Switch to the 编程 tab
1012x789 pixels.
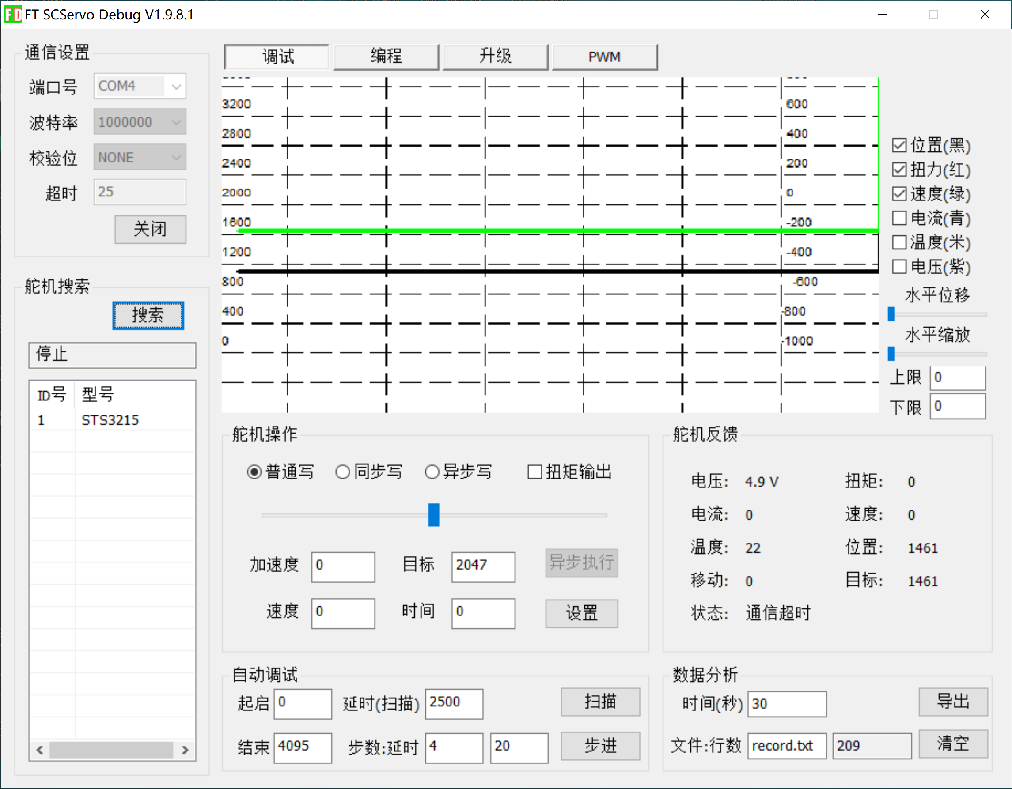386,57
